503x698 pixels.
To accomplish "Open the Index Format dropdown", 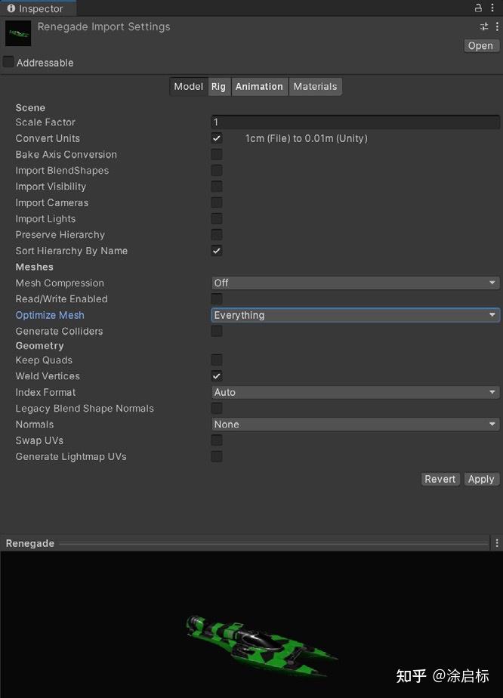I will (x=355, y=393).
